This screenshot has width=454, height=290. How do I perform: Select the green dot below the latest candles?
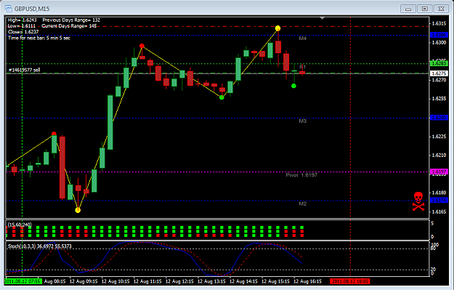click(x=293, y=86)
